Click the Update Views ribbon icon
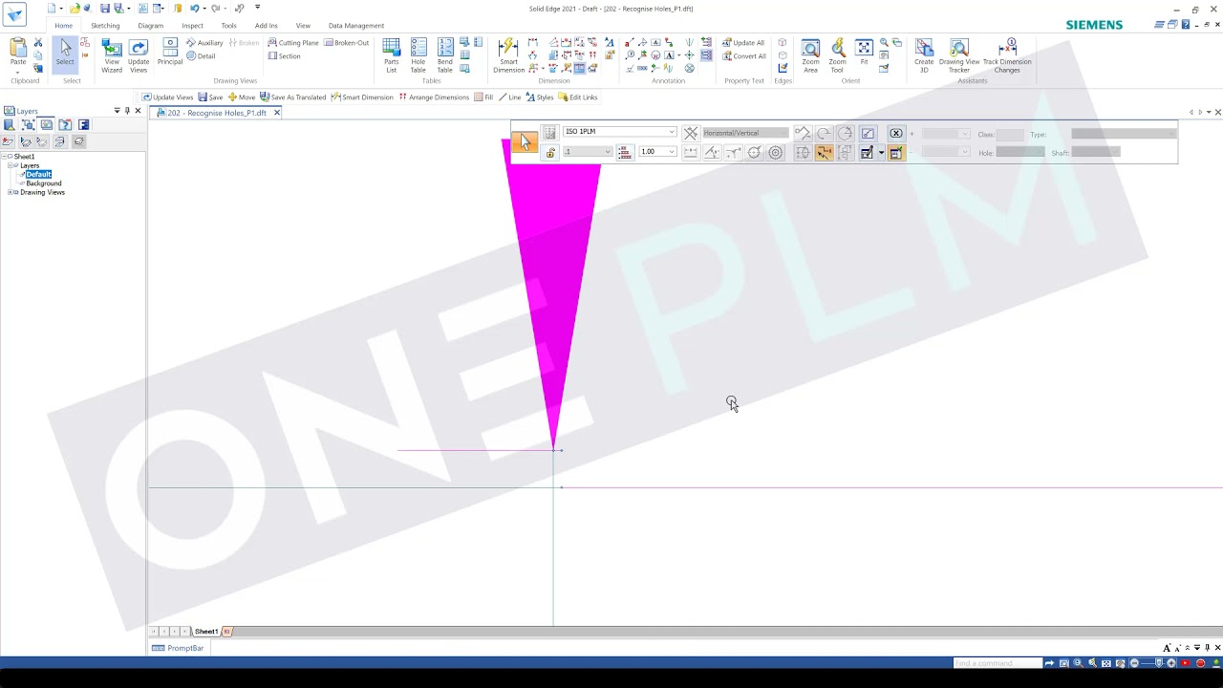The width and height of the screenshot is (1223, 688). (139, 56)
